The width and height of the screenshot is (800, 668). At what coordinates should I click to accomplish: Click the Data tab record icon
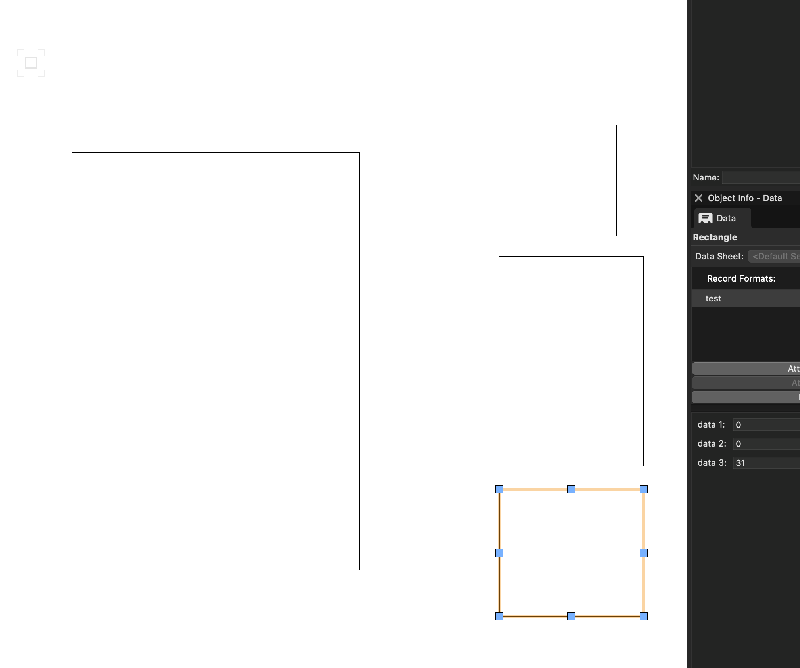pyautogui.click(x=705, y=219)
